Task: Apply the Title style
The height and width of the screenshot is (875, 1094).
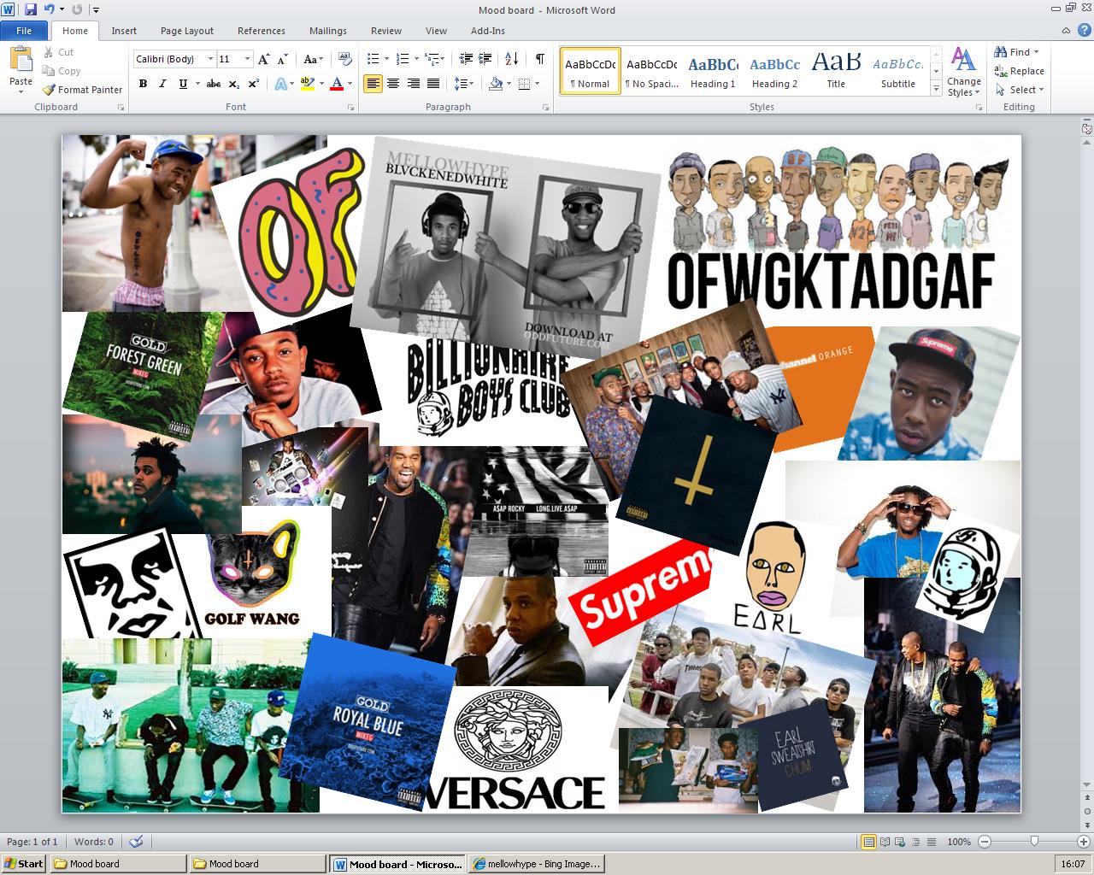Action: (836, 71)
